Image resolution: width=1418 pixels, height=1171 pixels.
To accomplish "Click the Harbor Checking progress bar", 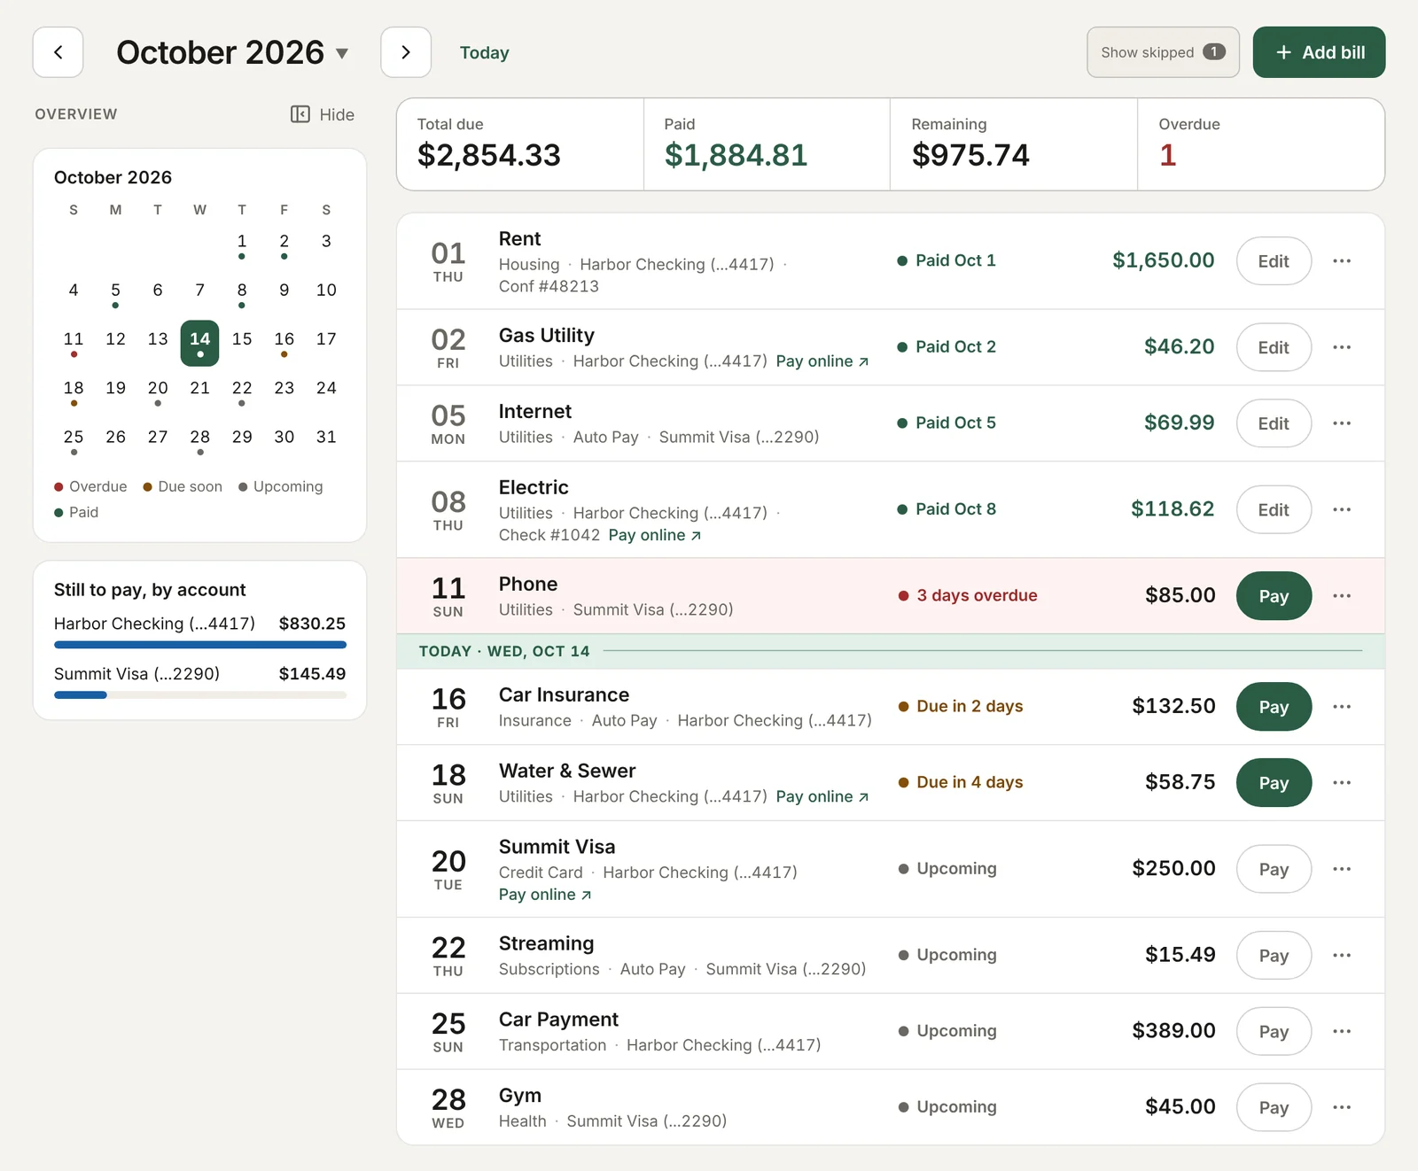I will click(200, 645).
